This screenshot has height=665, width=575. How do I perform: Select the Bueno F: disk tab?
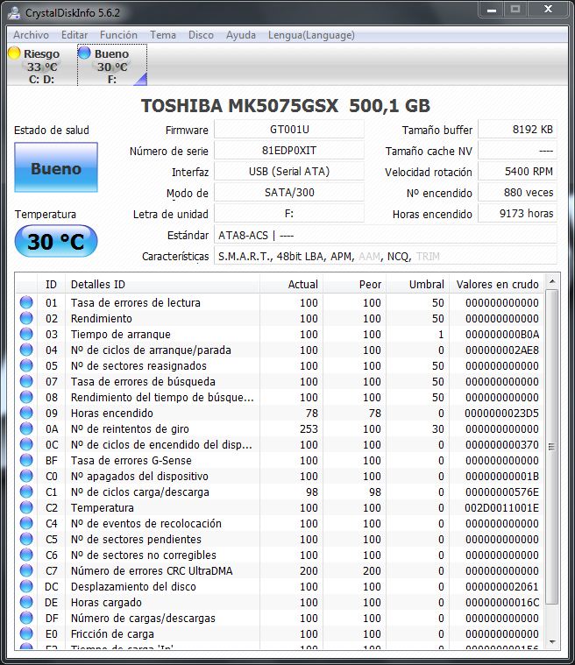click(x=112, y=66)
